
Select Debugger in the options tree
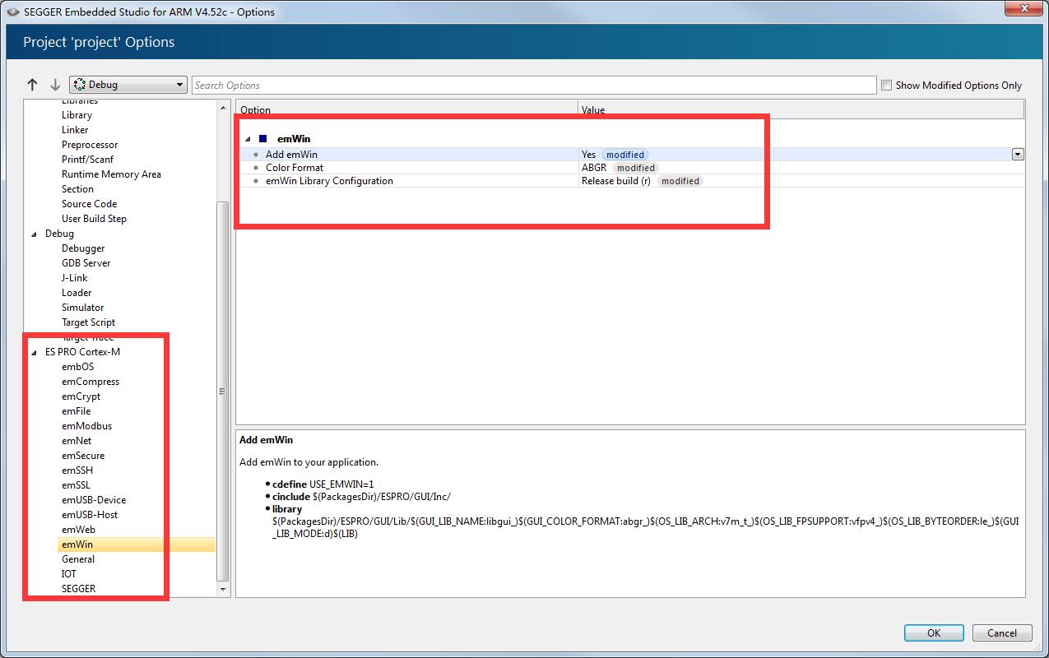click(83, 248)
